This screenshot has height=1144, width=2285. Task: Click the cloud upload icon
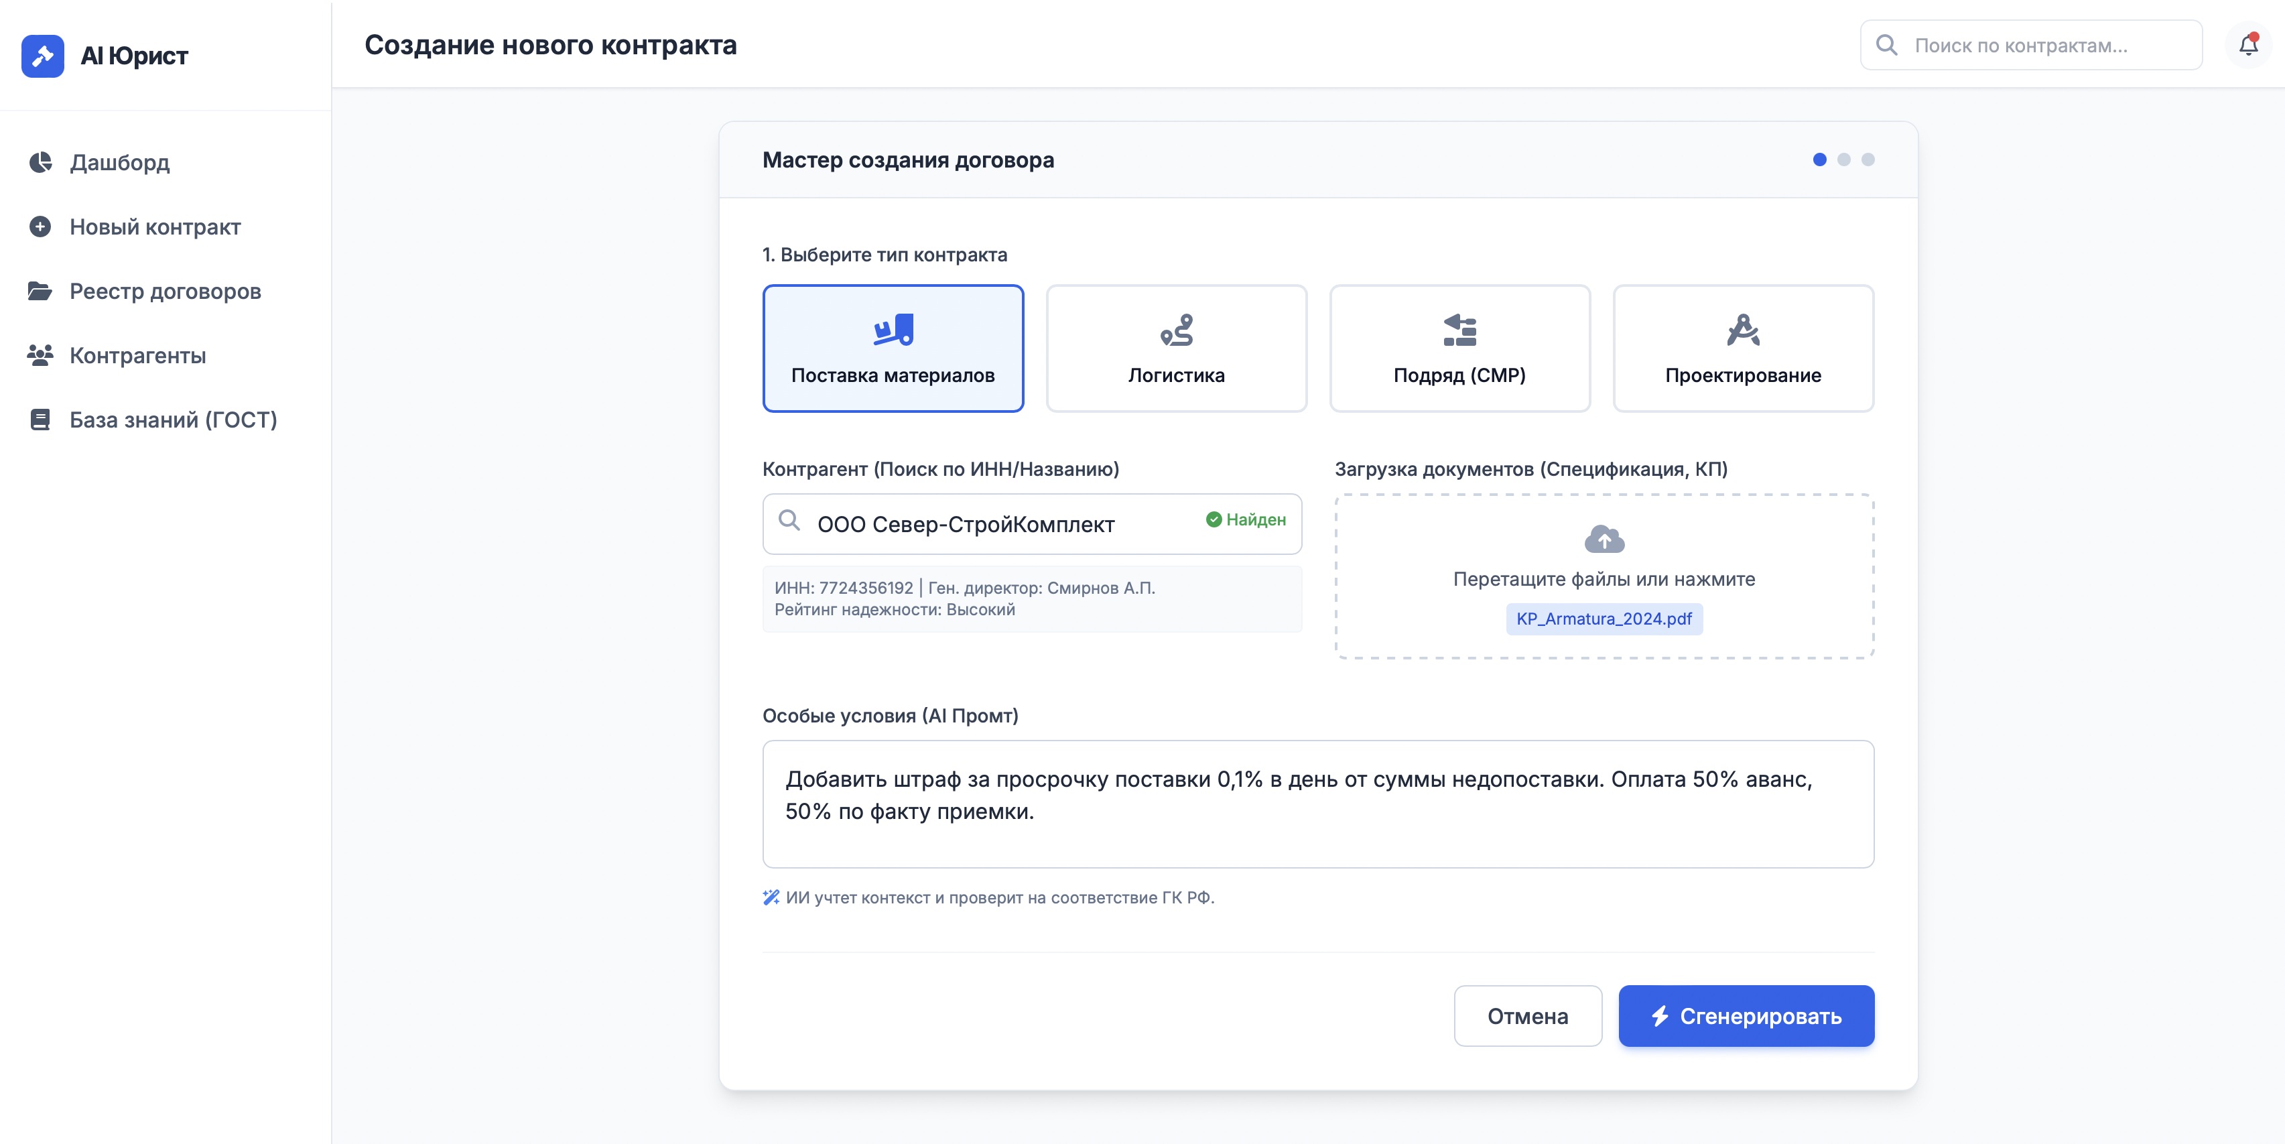pyautogui.click(x=1604, y=538)
